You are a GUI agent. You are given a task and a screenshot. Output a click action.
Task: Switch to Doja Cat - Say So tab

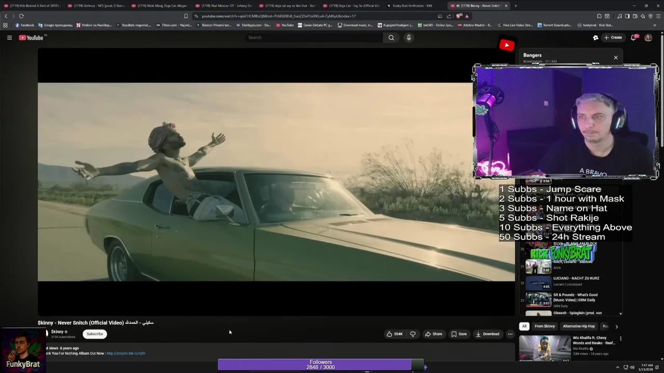353,6
